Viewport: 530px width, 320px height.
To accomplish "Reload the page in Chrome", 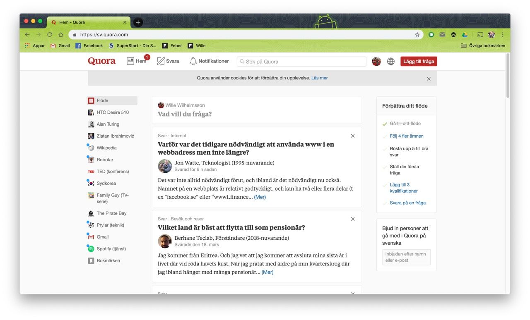I will 50,35.
